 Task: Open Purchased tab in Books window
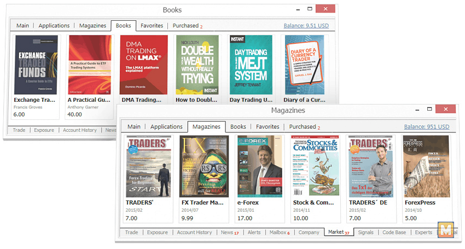188,26
